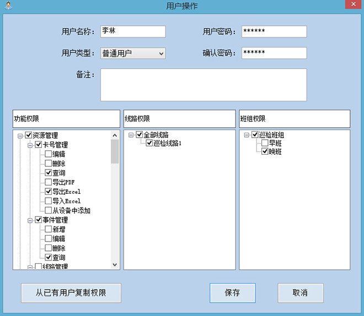Click the user icon in the title bar
The image size is (364, 316).
coord(6,6)
